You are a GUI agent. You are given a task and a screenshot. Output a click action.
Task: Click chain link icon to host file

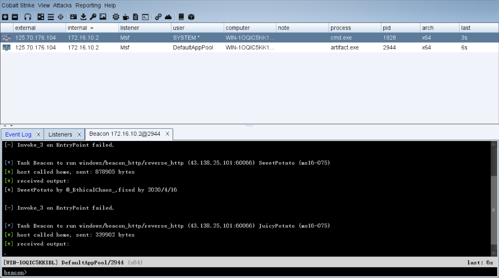[x=158, y=17]
